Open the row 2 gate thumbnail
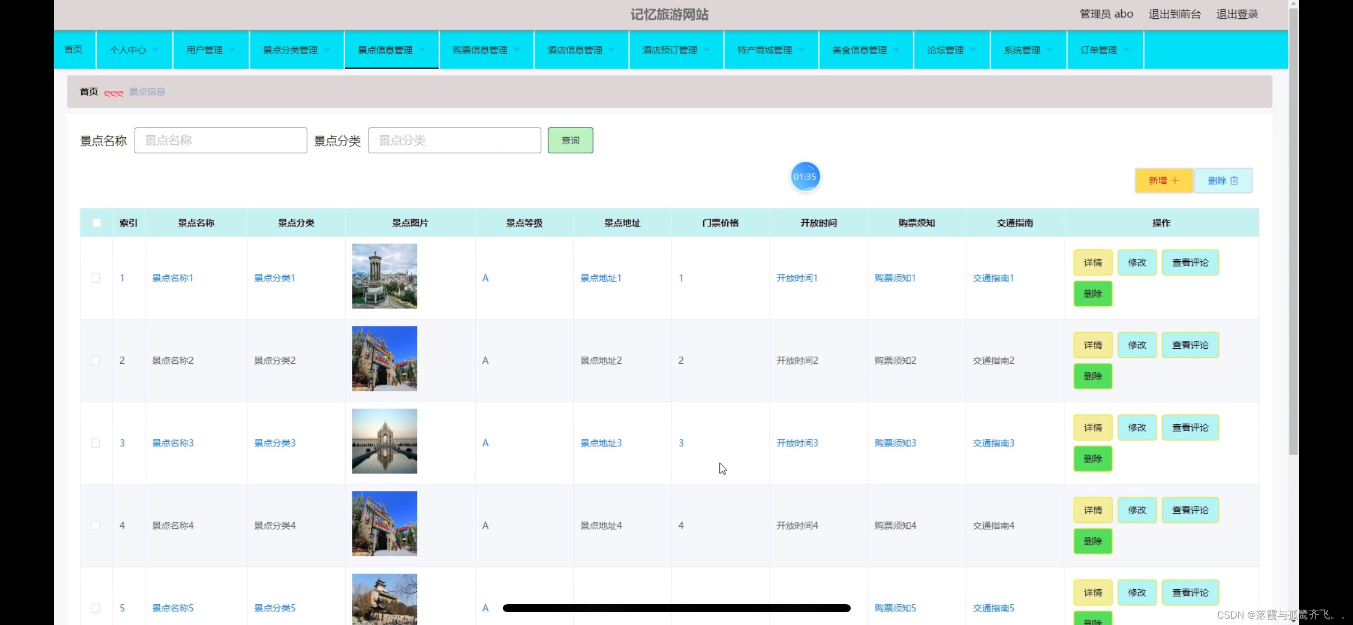 (385, 358)
